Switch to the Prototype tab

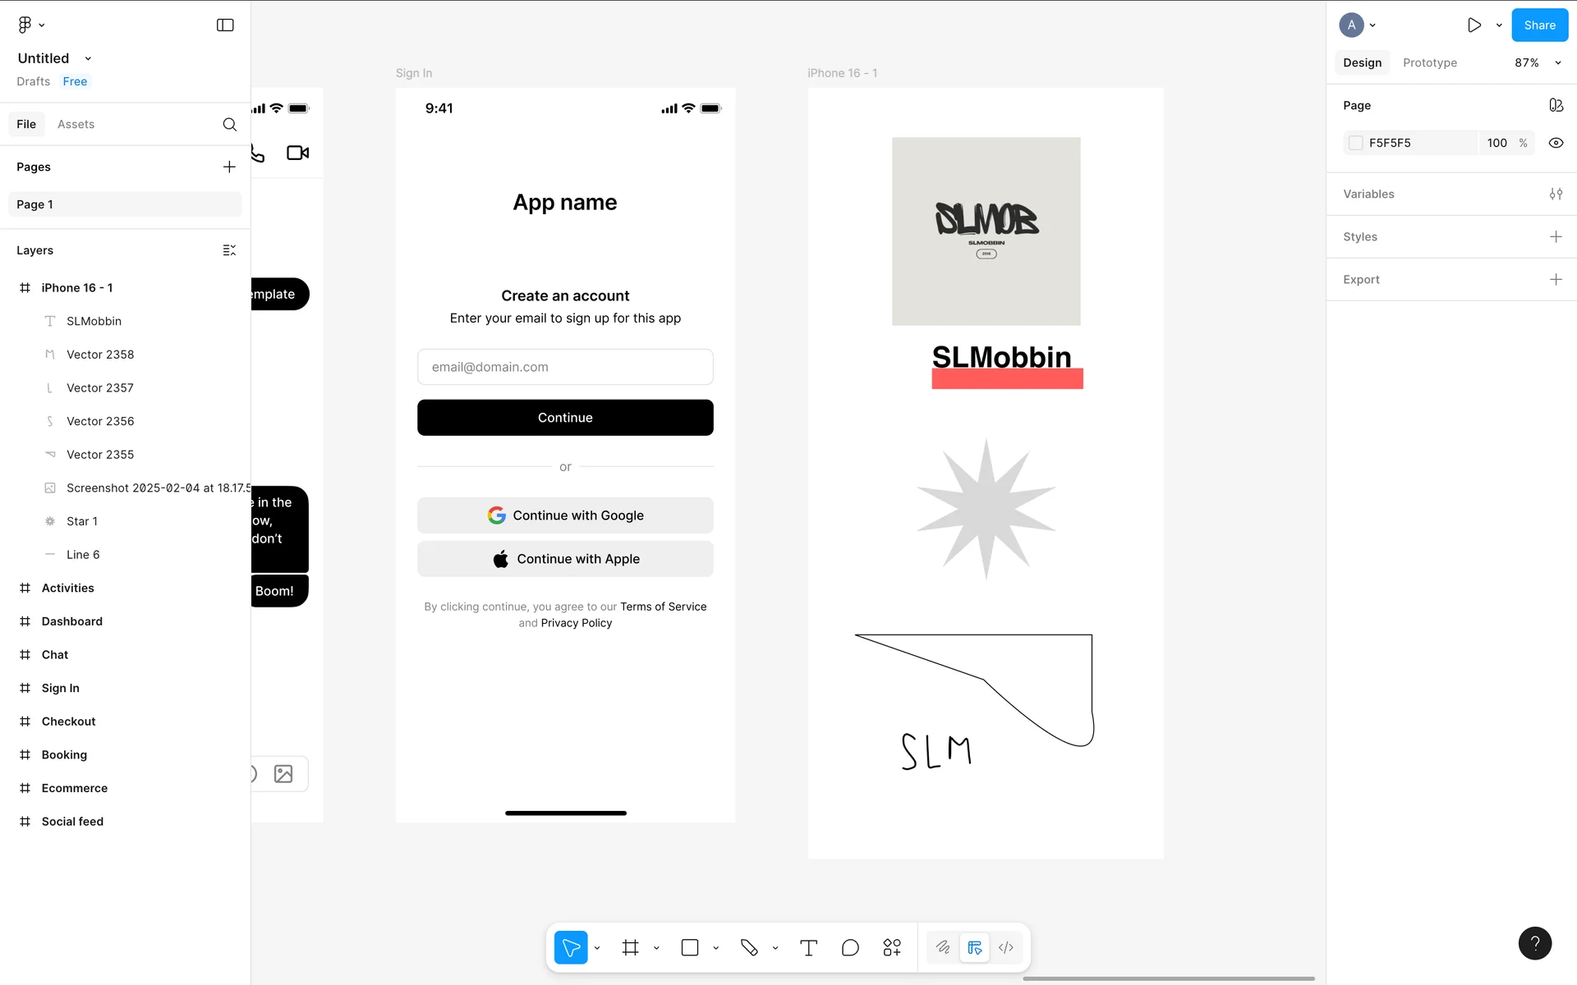pyautogui.click(x=1429, y=62)
